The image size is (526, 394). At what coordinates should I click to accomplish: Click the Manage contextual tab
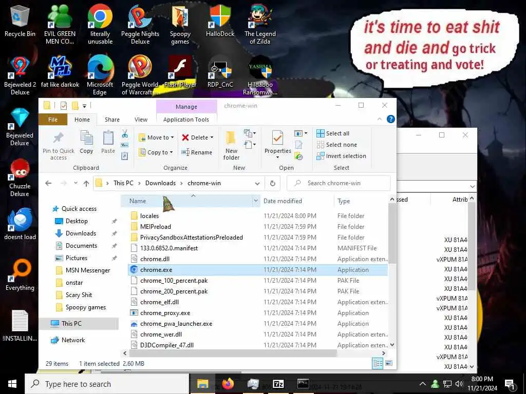[x=186, y=107]
